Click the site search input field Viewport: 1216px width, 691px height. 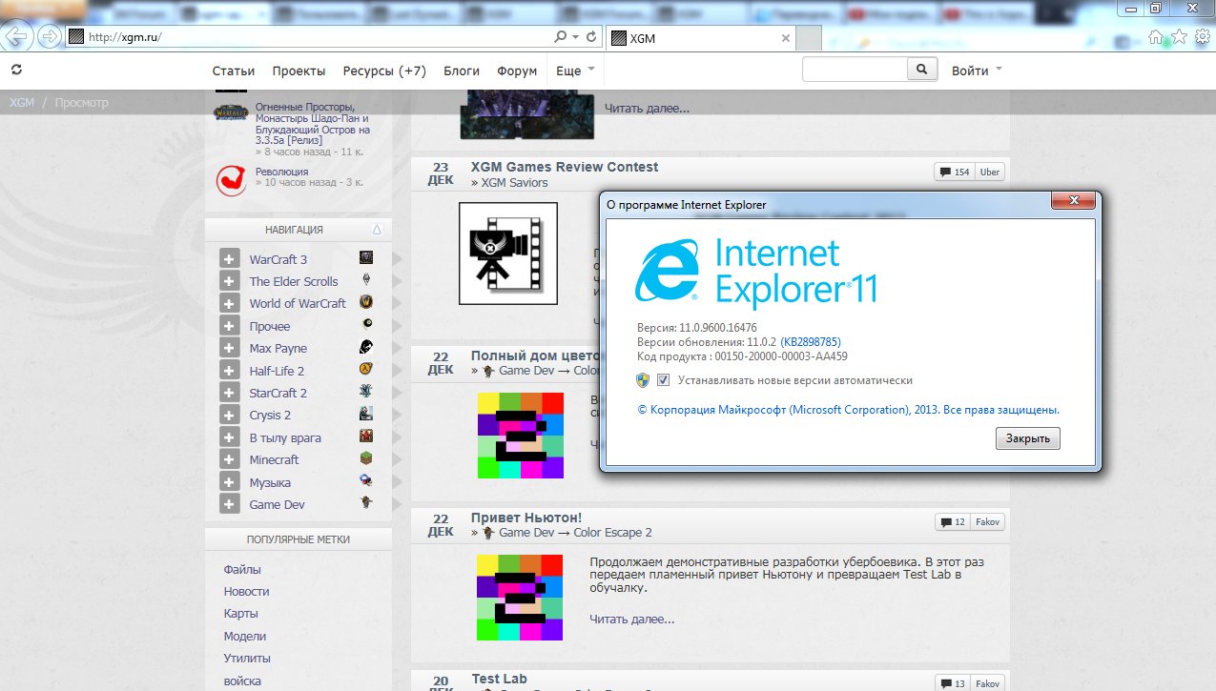tap(855, 70)
